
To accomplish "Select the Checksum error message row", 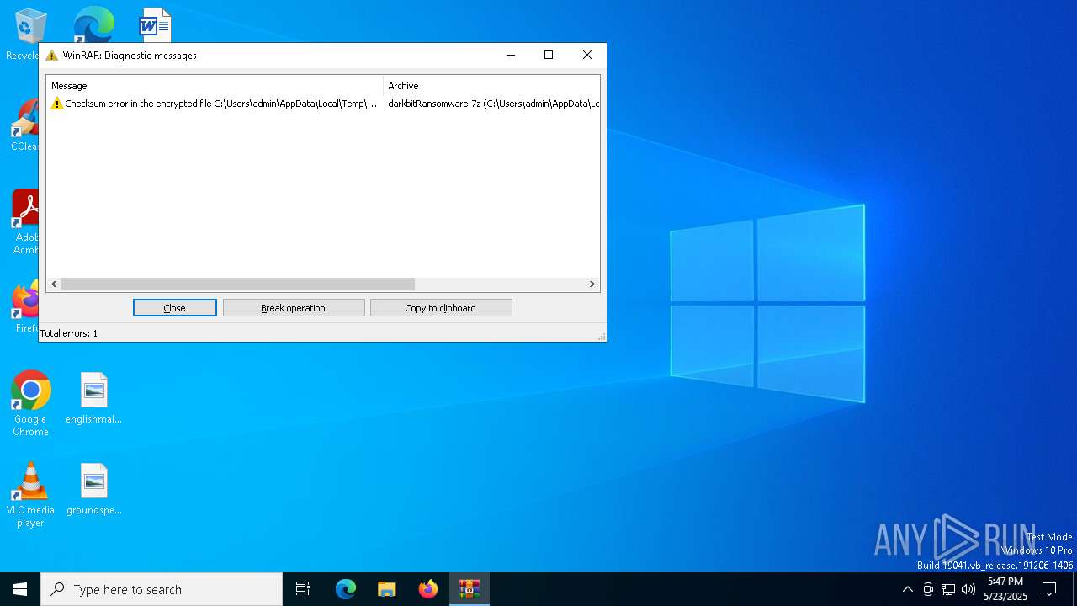I will click(323, 104).
